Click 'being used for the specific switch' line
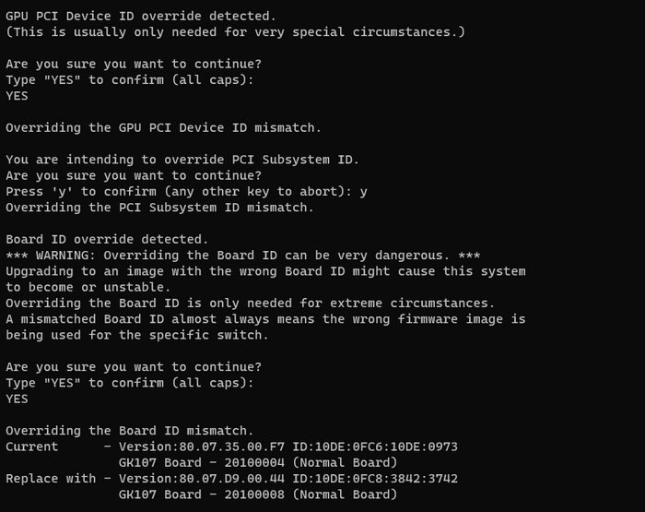 click(x=136, y=335)
